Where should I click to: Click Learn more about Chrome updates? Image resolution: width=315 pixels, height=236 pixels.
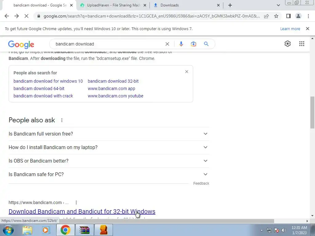(x=290, y=29)
